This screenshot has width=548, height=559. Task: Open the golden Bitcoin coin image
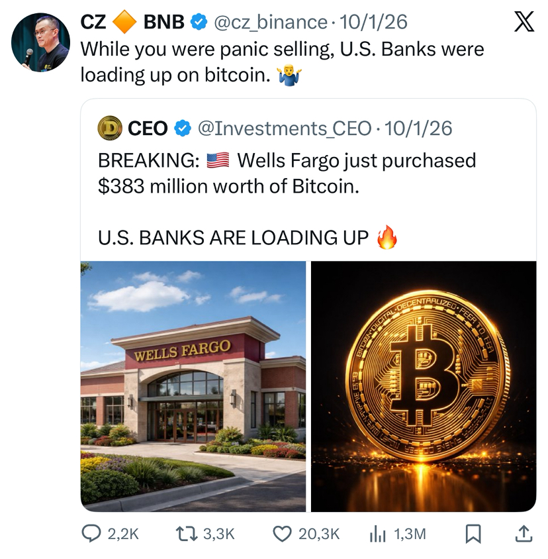(x=424, y=386)
